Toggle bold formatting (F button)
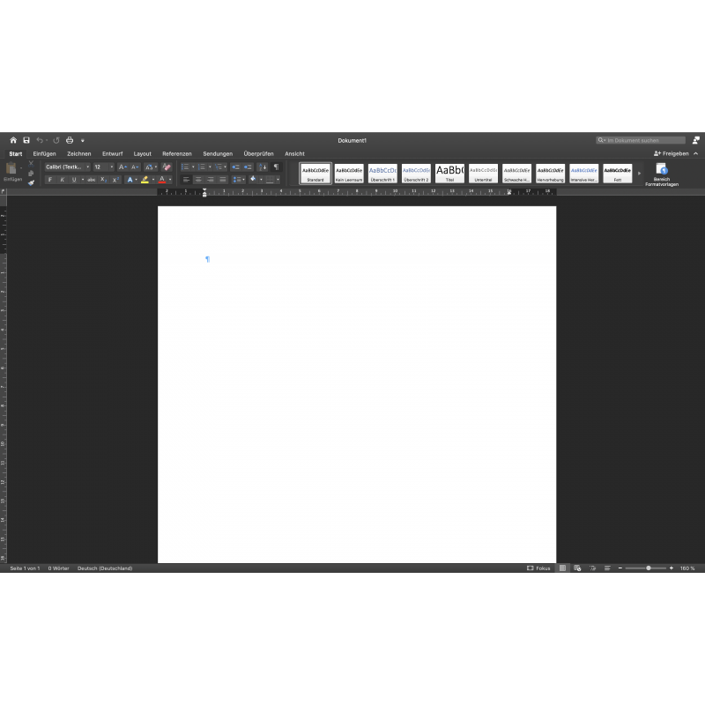Image resolution: width=705 pixels, height=705 pixels. click(x=50, y=180)
